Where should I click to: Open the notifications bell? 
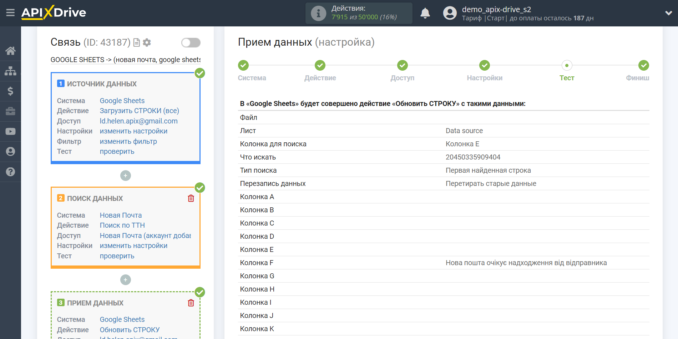coord(425,13)
